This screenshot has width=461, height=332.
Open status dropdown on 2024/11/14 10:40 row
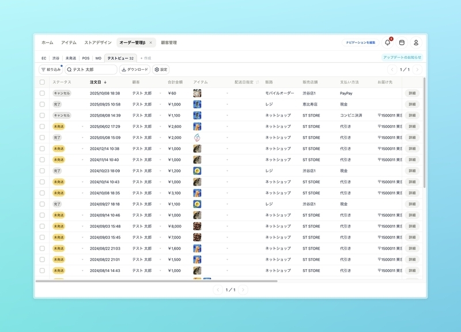click(82, 160)
